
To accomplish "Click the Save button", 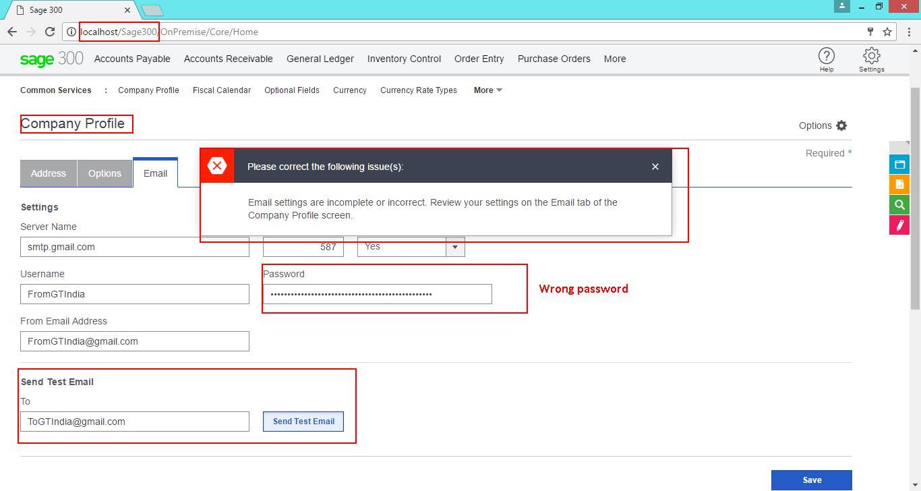I will click(x=812, y=480).
